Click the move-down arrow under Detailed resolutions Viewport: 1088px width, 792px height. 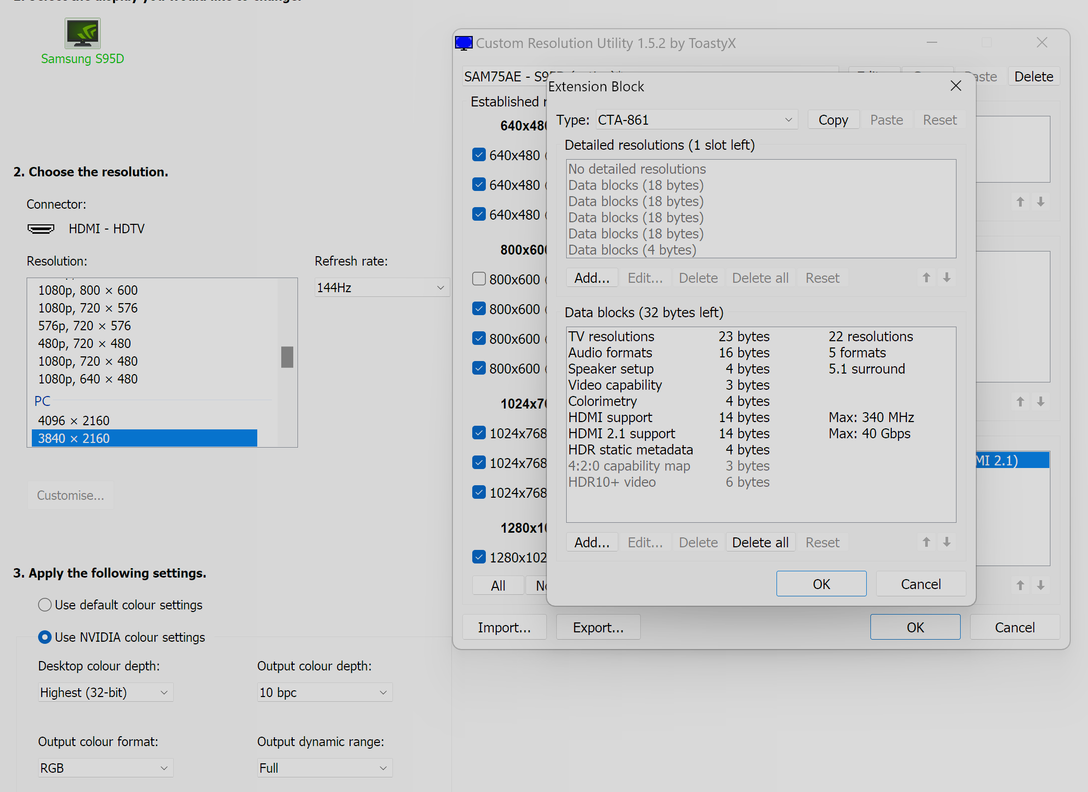tap(947, 278)
